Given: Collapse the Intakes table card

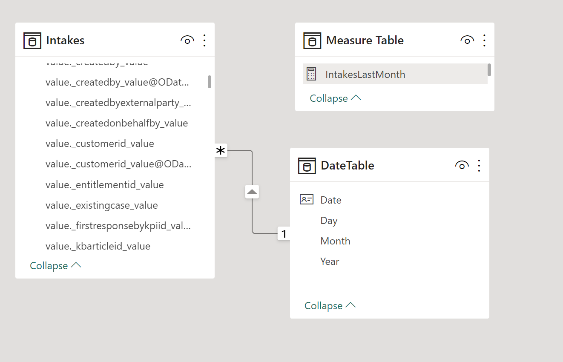Looking at the screenshot, I should click(x=55, y=266).
